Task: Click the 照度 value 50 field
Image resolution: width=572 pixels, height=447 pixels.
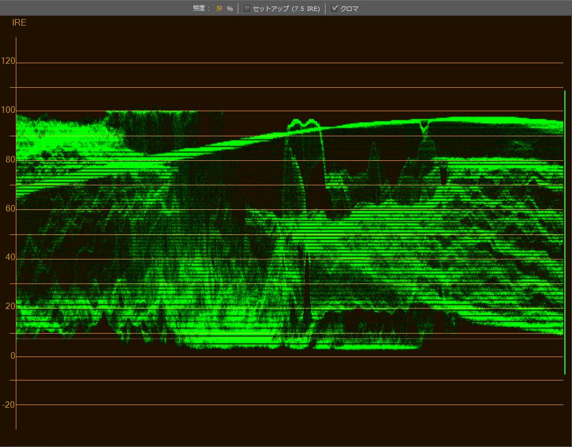Action: pos(219,9)
